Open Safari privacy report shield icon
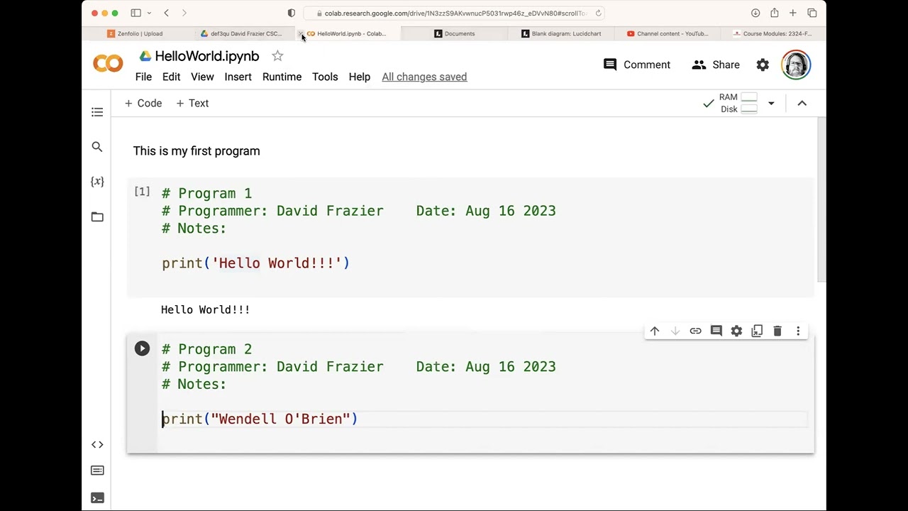This screenshot has width=908, height=511. pos(291,13)
